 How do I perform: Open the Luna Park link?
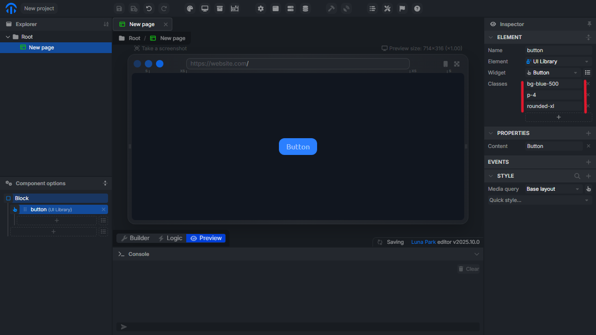[423, 242]
